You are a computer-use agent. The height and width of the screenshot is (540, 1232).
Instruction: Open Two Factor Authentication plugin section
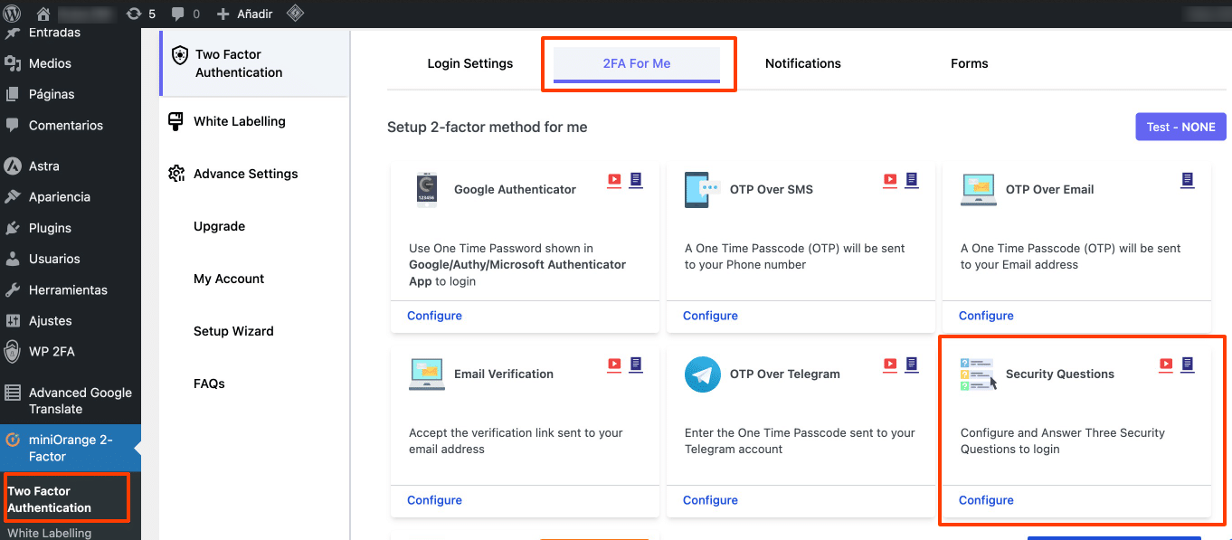(x=255, y=63)
